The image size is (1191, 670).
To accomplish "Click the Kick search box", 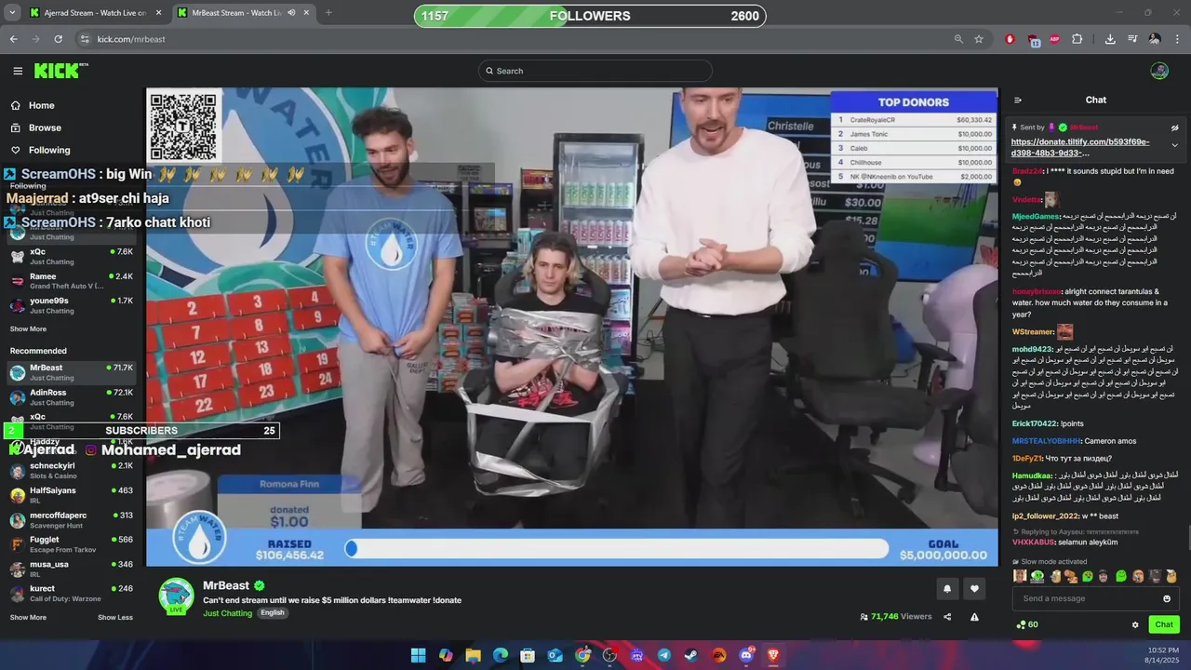I will click(595, 71).
